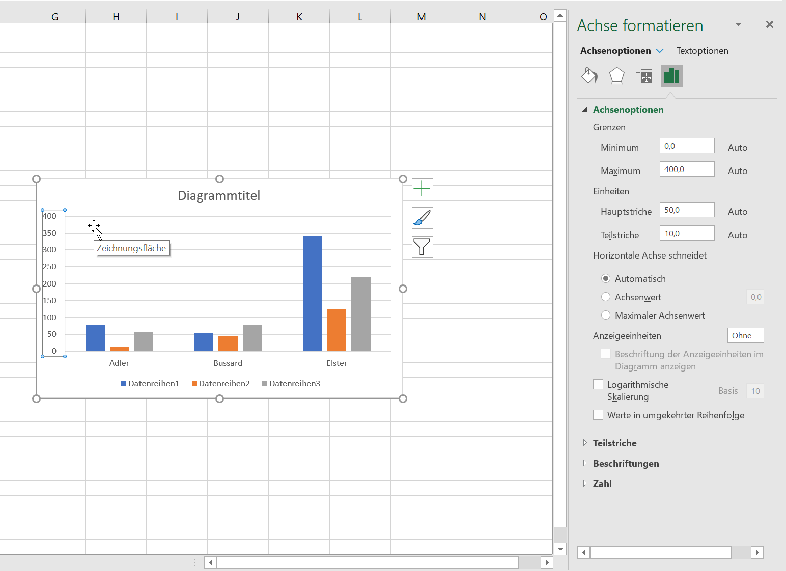Open Chart Filters funnel button
Viewport: 786px width, 571px height.
[422, 247]
